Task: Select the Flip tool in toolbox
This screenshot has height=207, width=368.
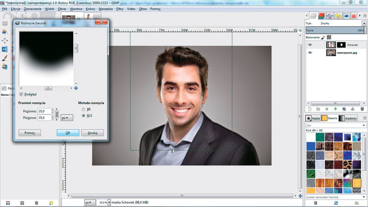Action: coord(5,49)
